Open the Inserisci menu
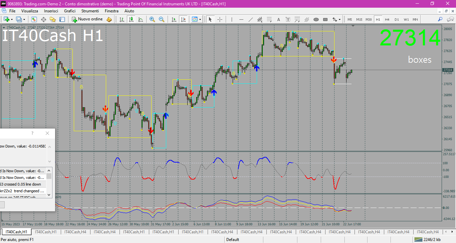456x243 pixels. pyautogui.click(x=51, y=11)
